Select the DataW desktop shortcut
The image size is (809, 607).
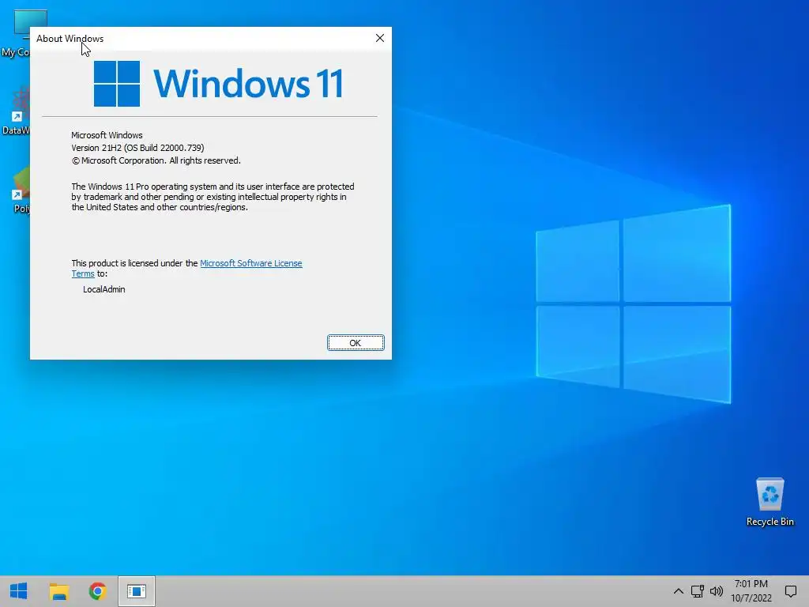pyautogui.click(x=16, y=111)
